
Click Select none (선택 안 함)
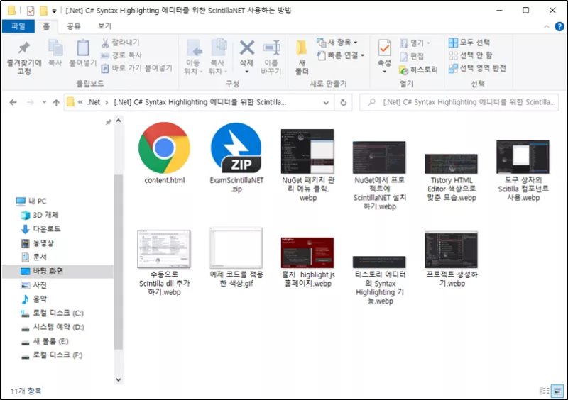pyautogui.click(x=470, y=55)
